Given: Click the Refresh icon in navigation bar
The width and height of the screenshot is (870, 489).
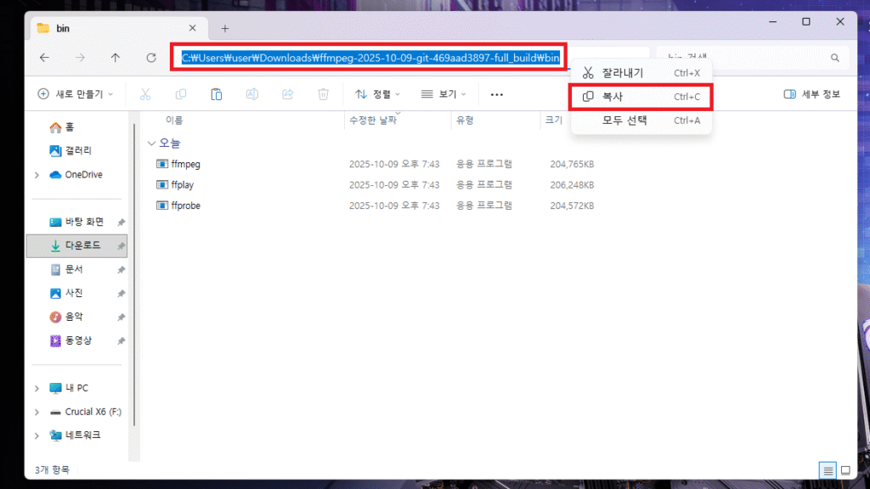Looking at the screenshot, I should [x=151, y=58].
